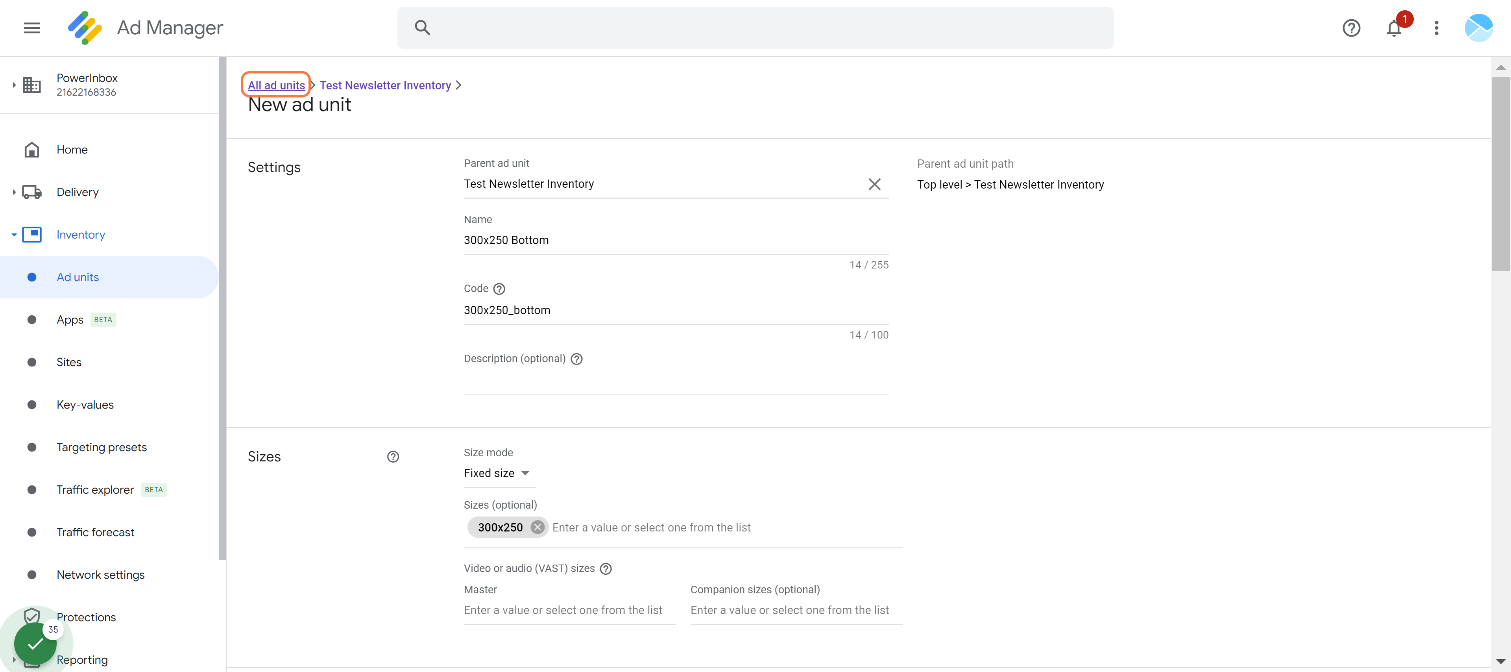Click the Code input field

click(x=676, y=310)
